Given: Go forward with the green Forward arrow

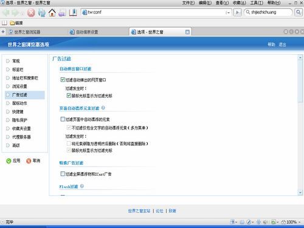Looking at the screenshot, I should [x=15, y=13].
